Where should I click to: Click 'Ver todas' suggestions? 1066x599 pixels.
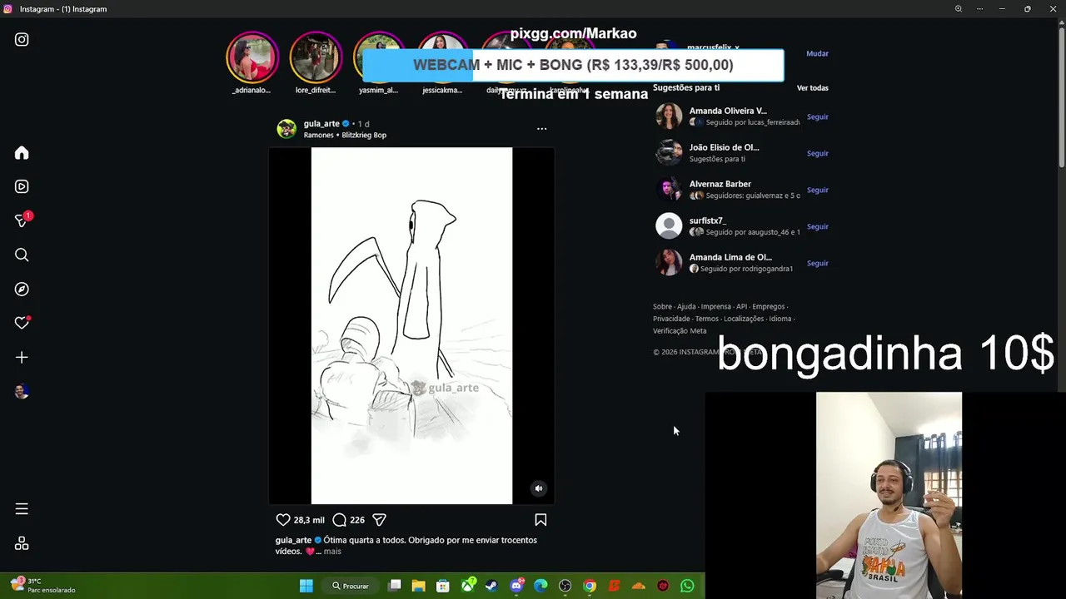coord(813,87)
